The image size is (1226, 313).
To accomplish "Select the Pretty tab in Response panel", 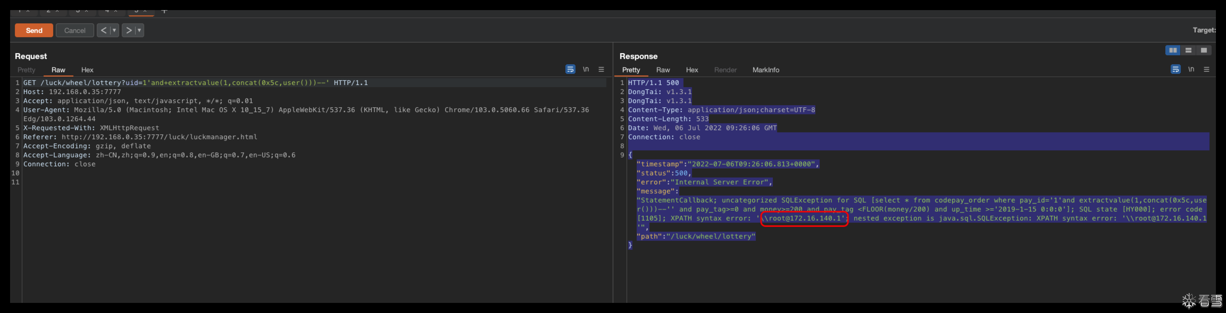I will coord(631,70).
